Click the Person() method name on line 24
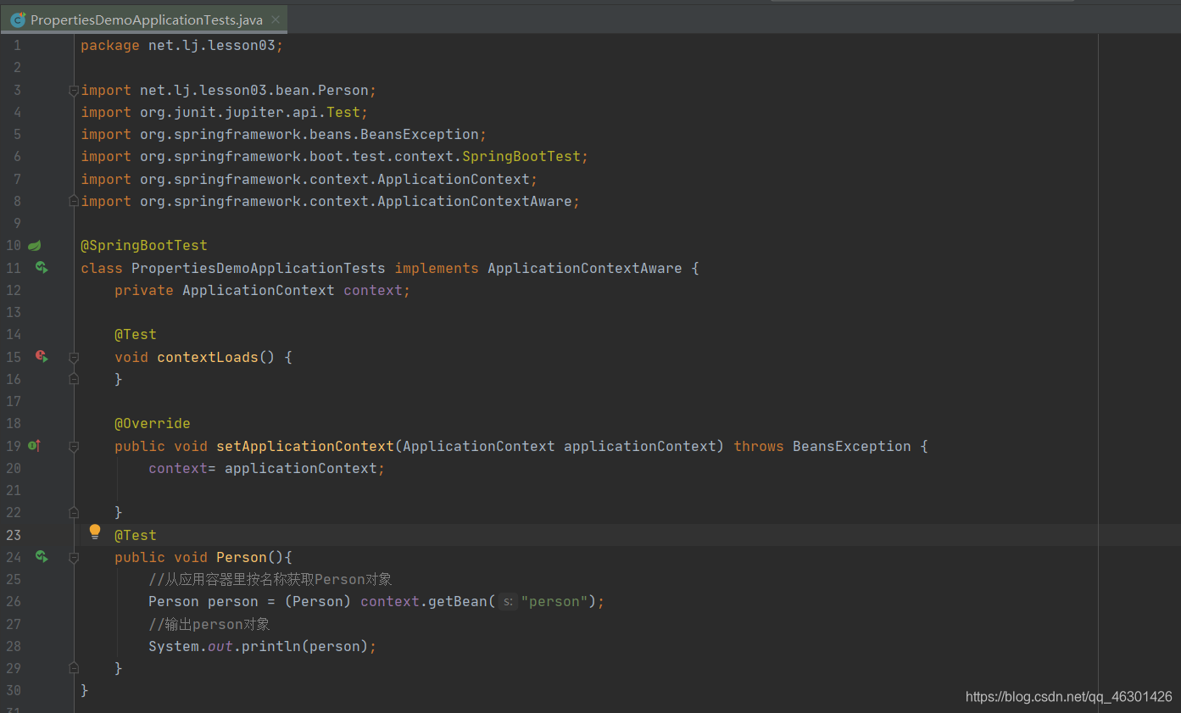Image resolution: width=1181 pixels, height=713 pixels. [242, 557]
